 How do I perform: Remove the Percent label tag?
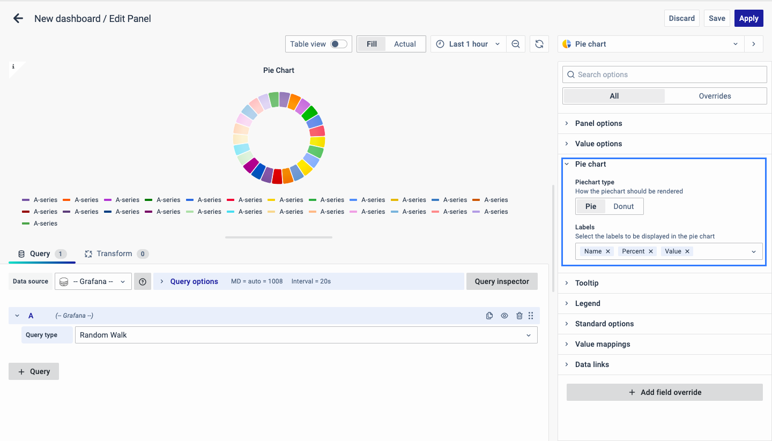point(651,251)
